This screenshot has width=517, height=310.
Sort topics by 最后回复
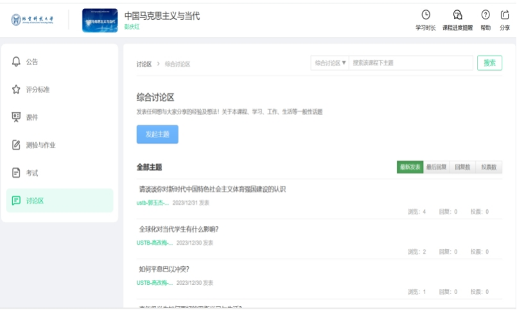click(436, 167)
